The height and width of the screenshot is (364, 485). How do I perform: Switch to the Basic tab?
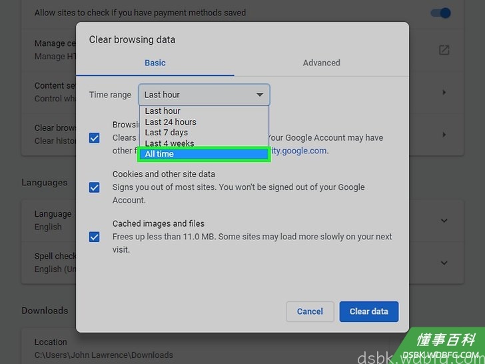[155, 63]
